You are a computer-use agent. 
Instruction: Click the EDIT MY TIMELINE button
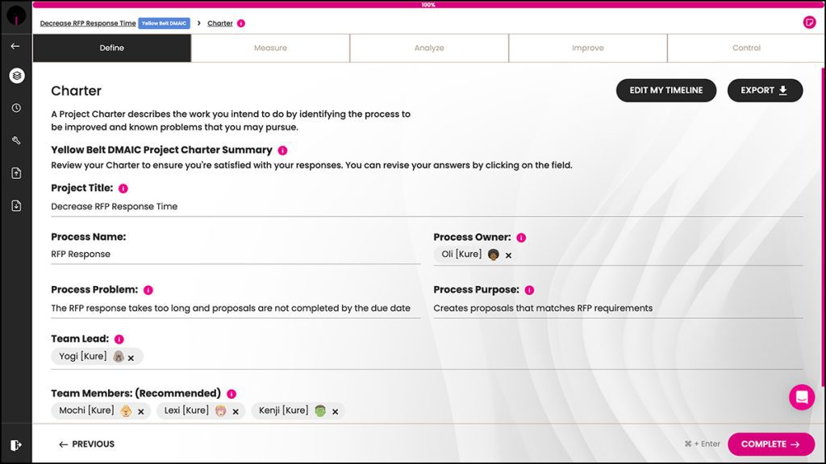pos(665,90)
